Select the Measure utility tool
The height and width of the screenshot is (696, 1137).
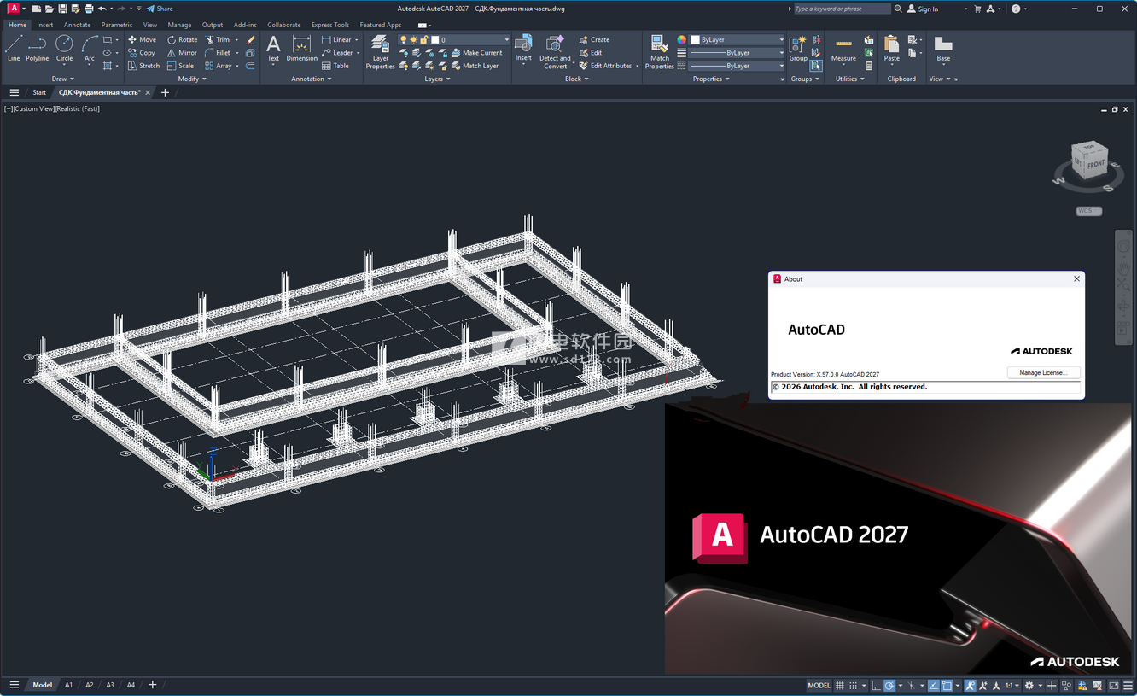click(x=843, y=50)
